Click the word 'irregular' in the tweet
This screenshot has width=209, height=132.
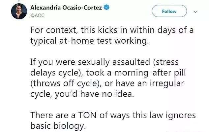[x=167, y=84]
